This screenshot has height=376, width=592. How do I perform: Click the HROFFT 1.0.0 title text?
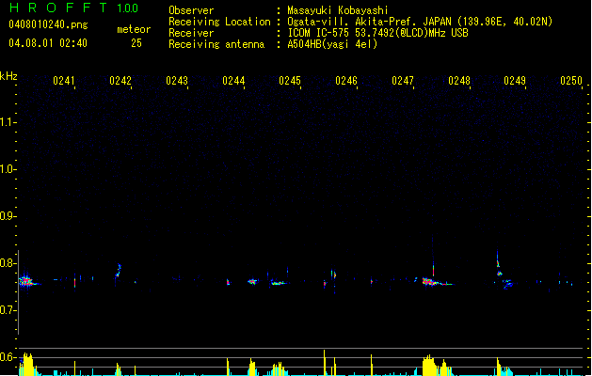coord(74,8)
